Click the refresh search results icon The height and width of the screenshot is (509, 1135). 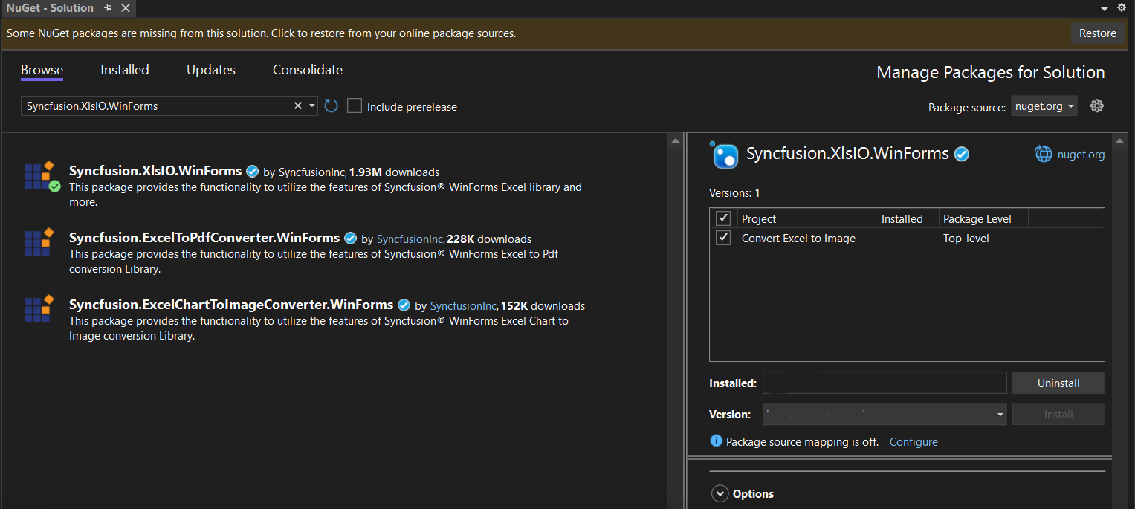[332, 106]
